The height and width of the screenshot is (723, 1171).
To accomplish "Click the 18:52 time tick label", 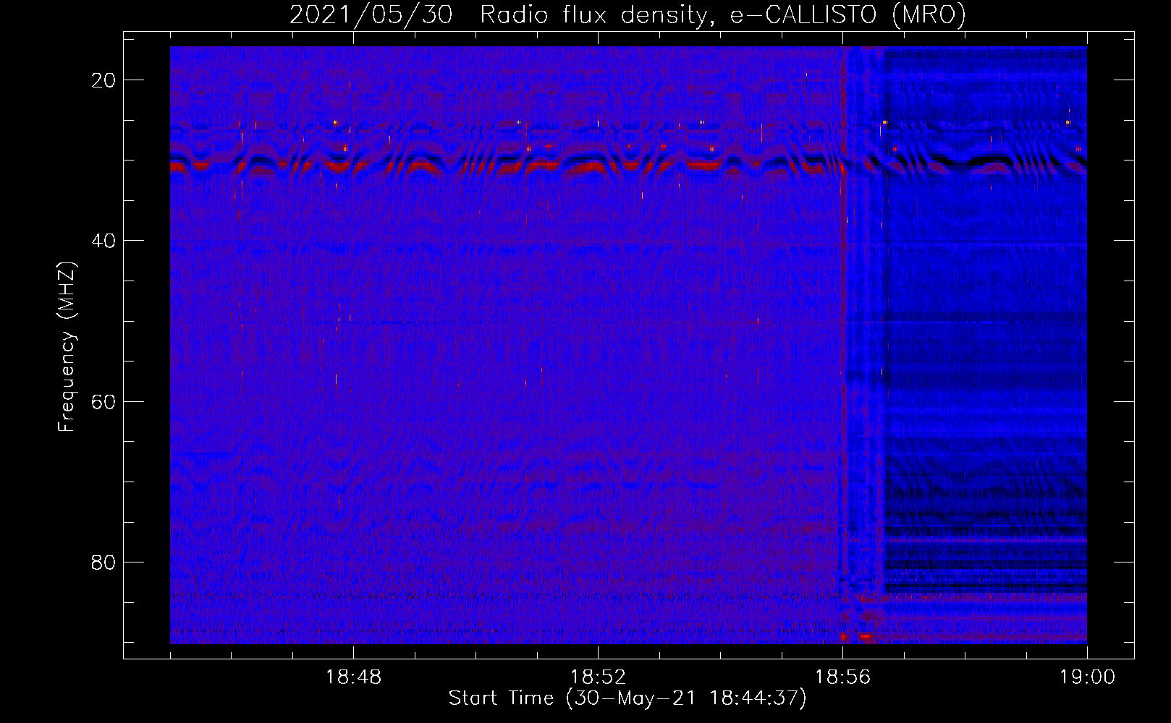I will (598, 677).
